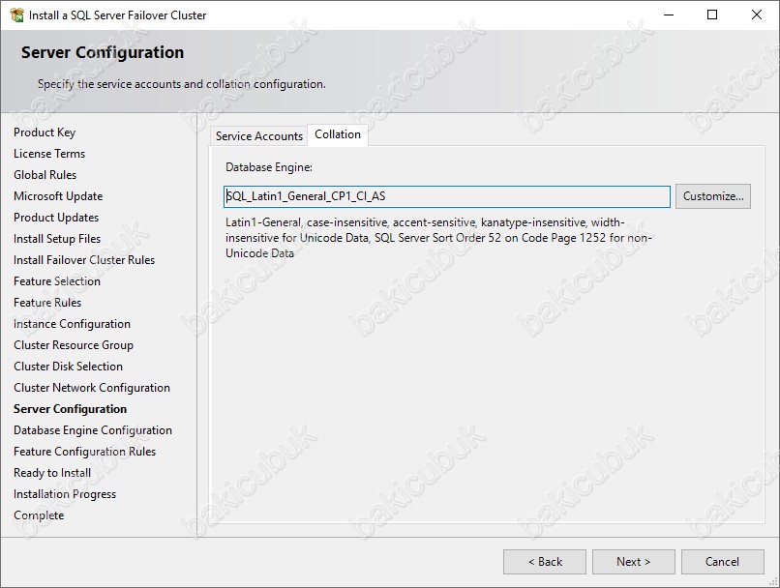This screenshot has height=588, width=780.
Task: Click Cluster Resource Group step
Action: point(74,345)
